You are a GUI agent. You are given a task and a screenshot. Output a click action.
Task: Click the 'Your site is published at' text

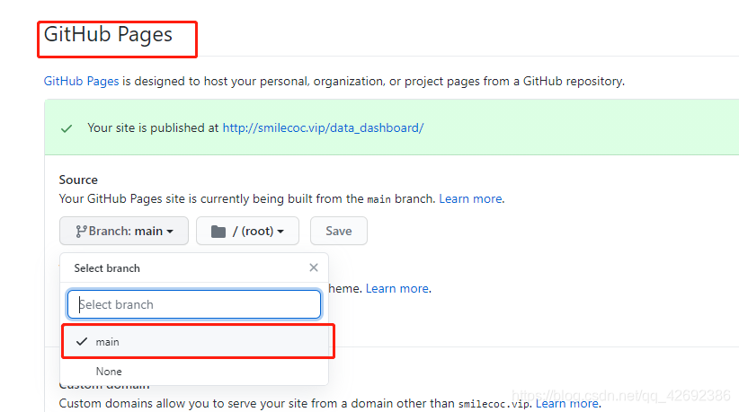tap(153, 128)
